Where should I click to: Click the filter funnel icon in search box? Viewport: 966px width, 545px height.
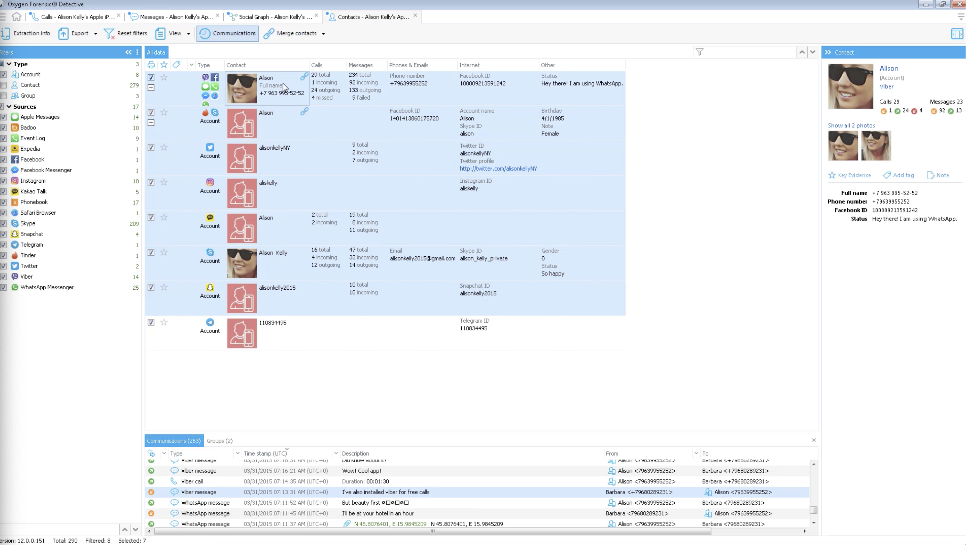699,52
